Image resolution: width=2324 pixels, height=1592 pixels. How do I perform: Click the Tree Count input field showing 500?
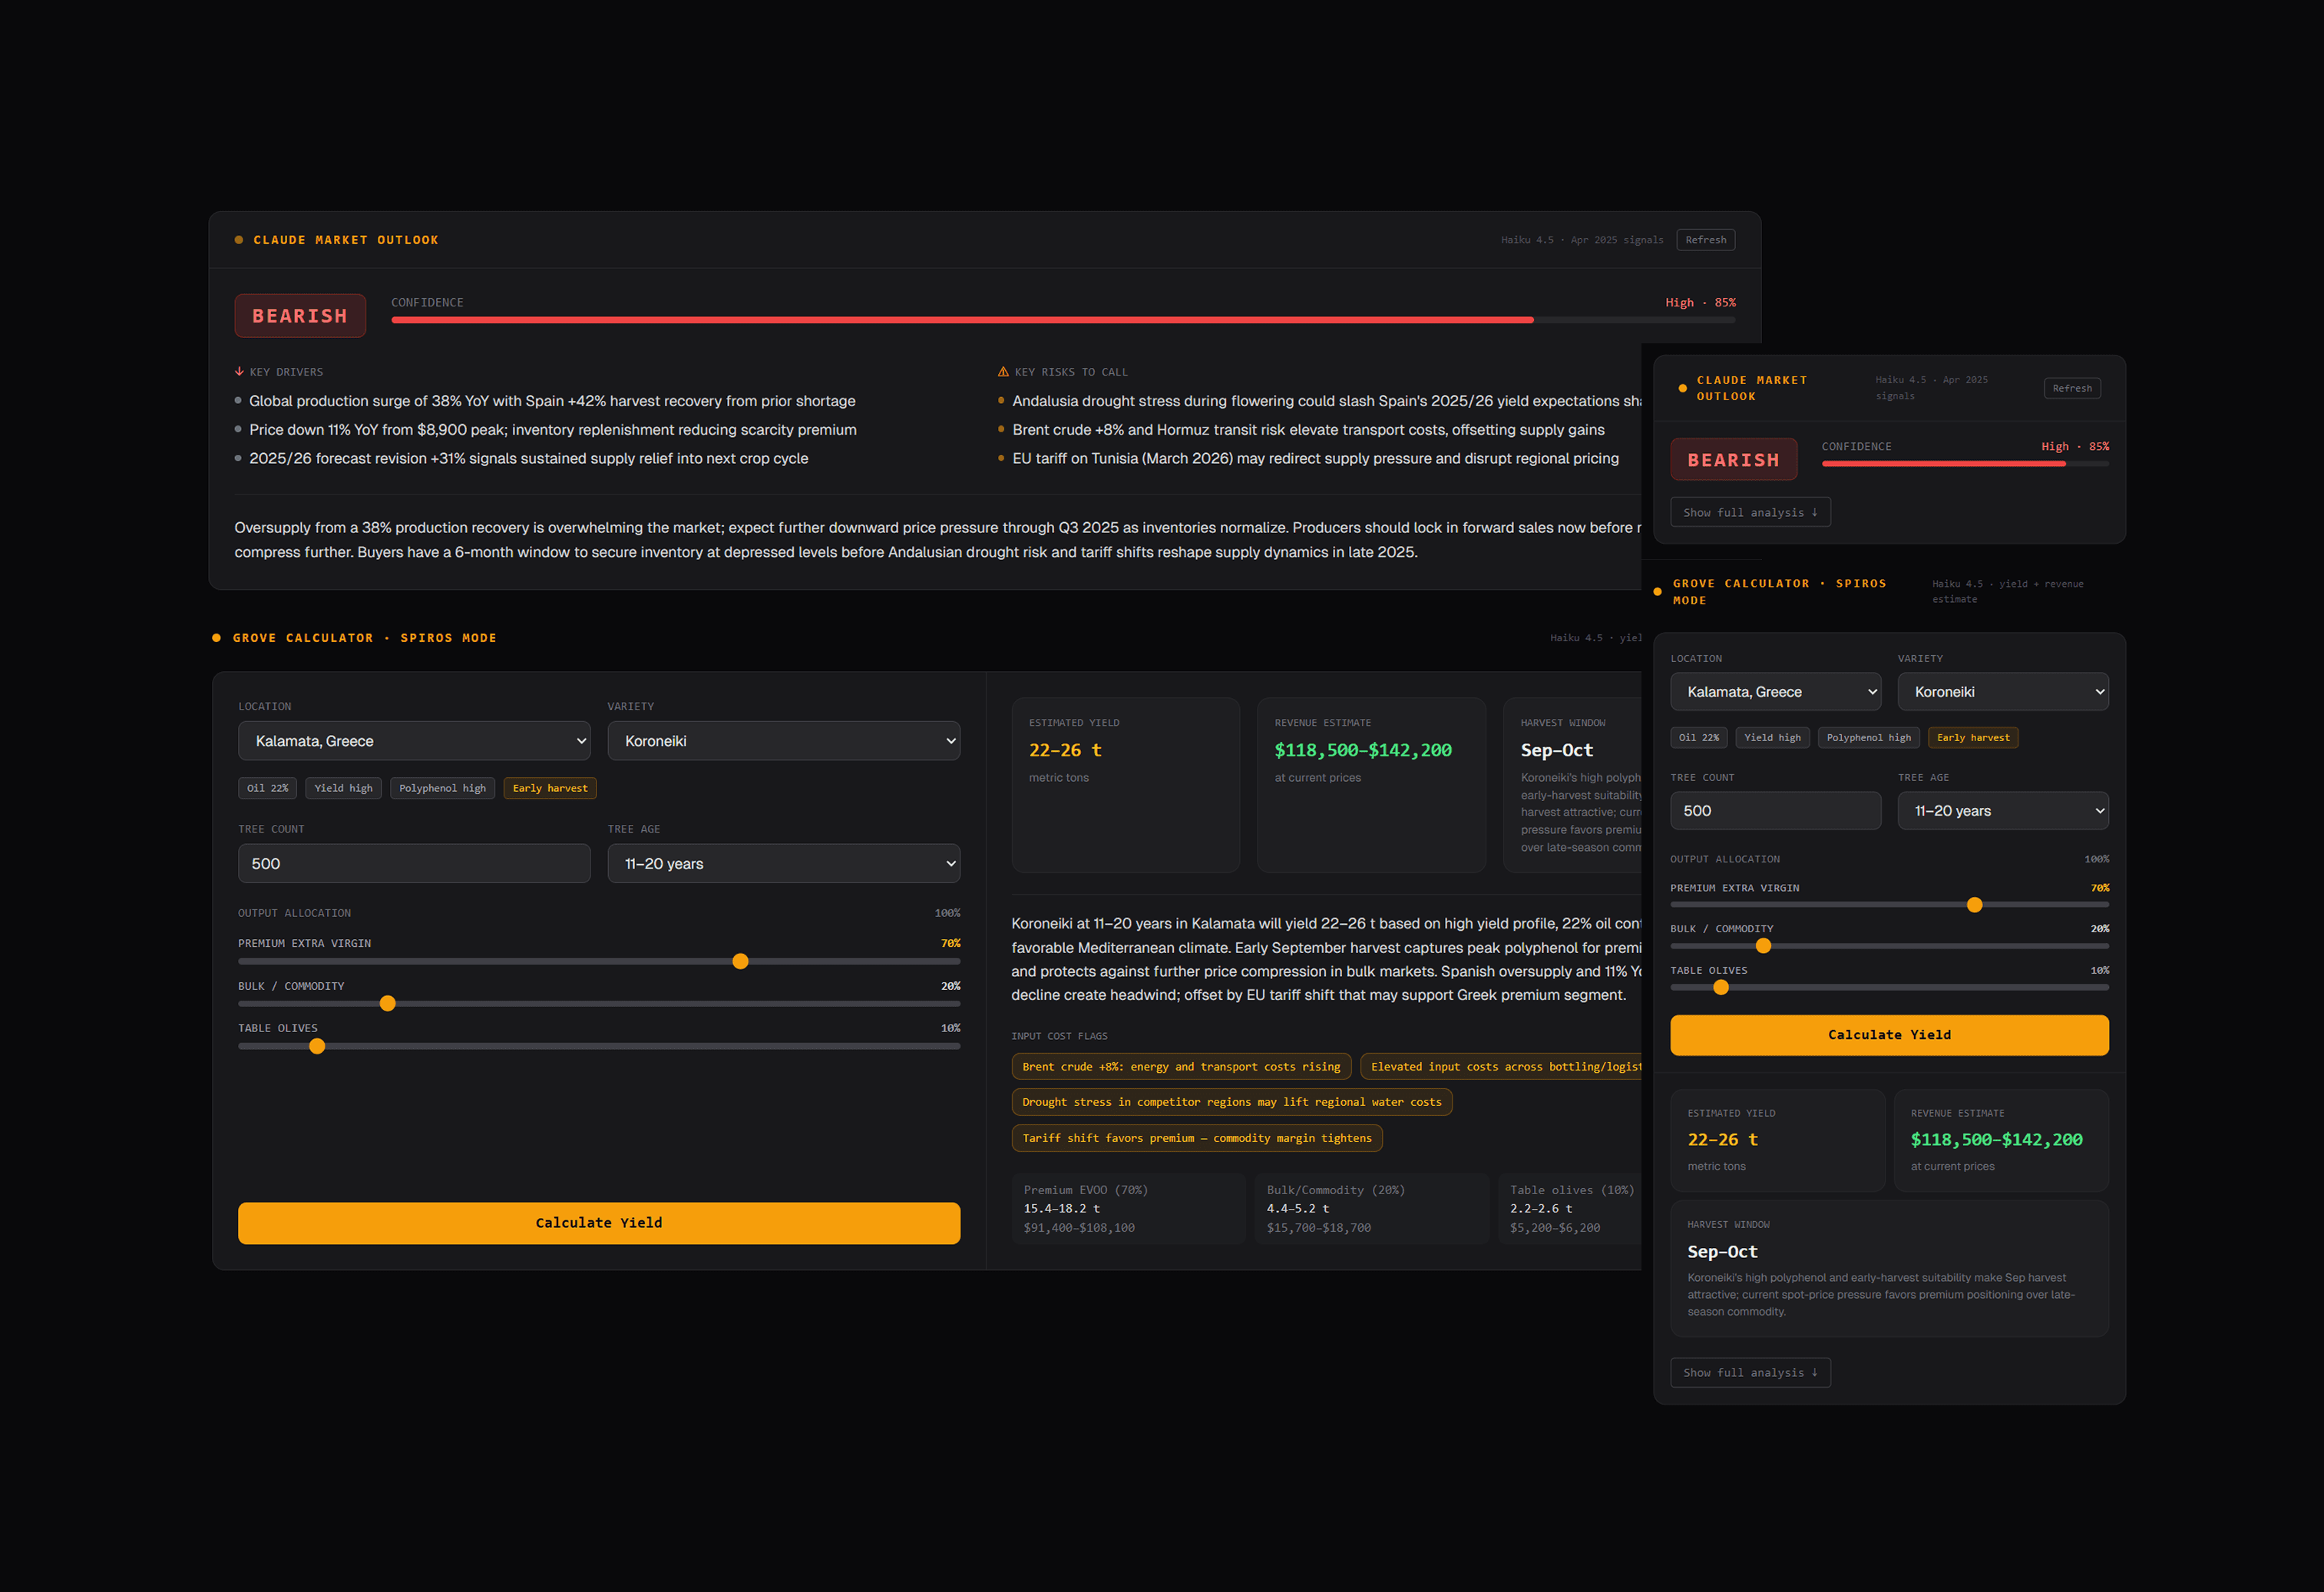414,863
